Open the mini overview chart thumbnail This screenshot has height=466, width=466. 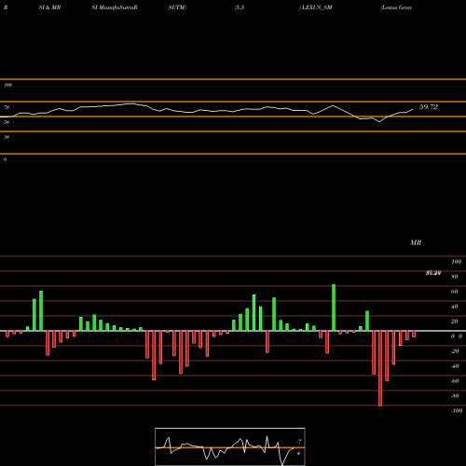point(230,446)
